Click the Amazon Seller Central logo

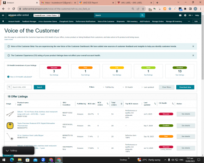(x=18, y=15)
